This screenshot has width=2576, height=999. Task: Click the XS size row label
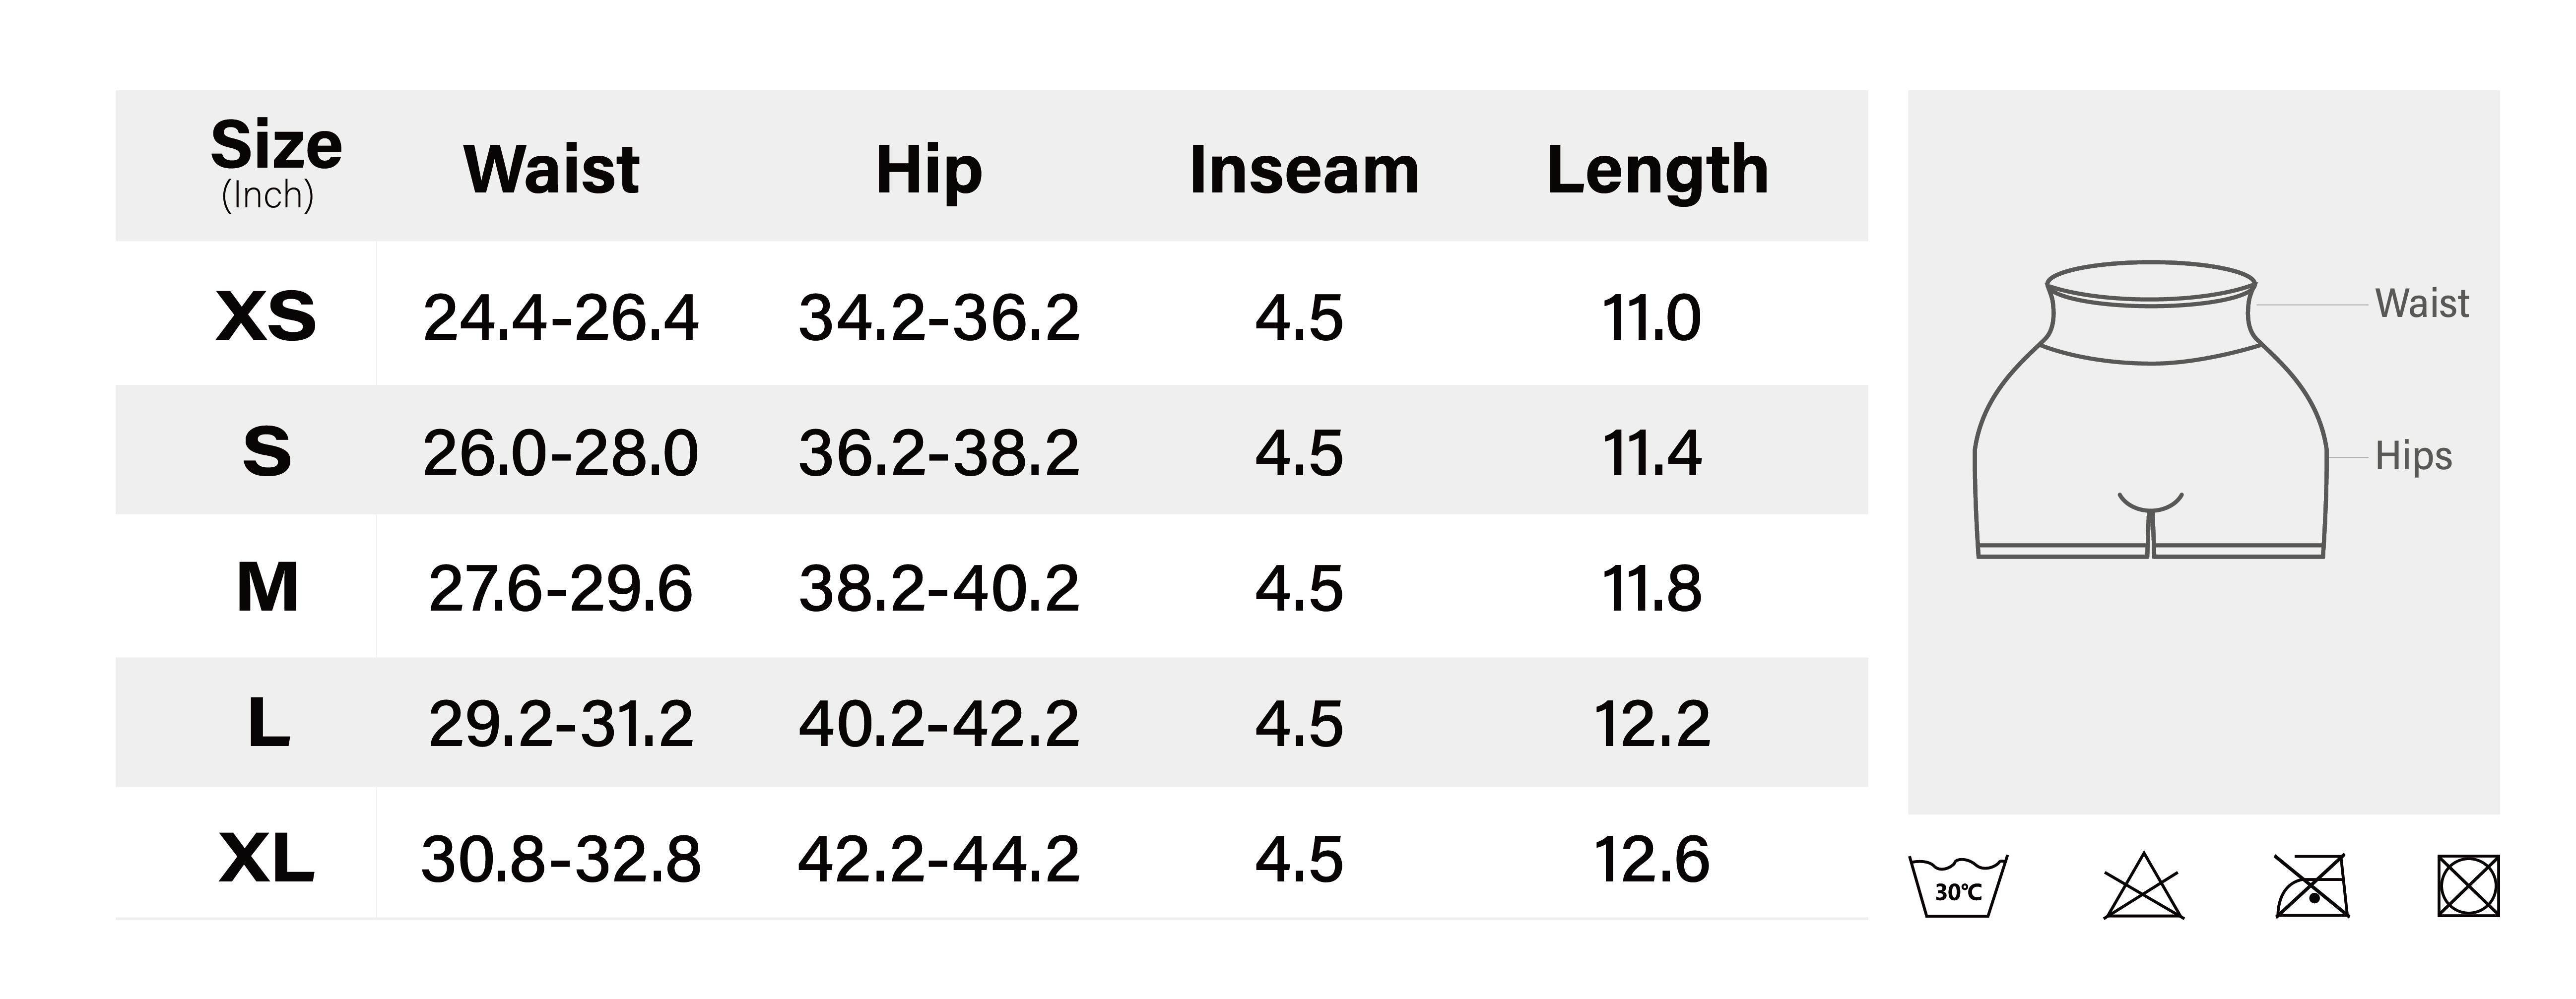[266, 317]
